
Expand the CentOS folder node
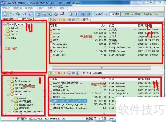click(12, 98)
